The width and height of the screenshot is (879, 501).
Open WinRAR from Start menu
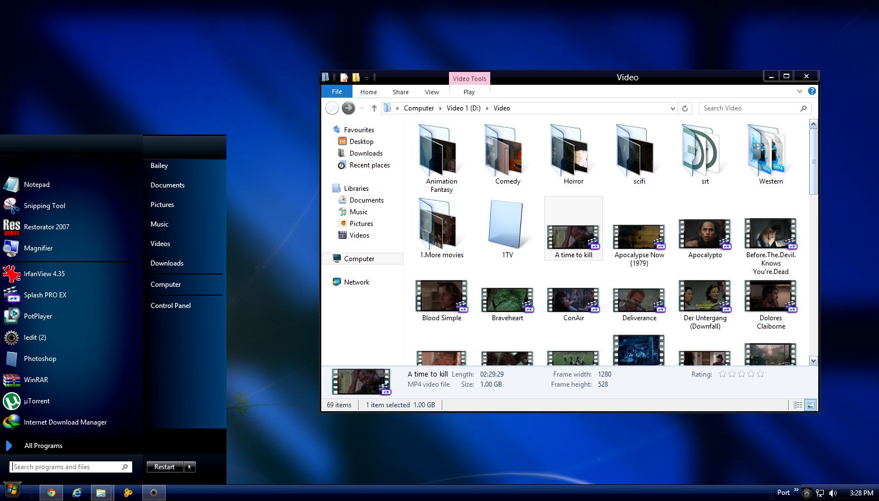[x=36, y=380]
